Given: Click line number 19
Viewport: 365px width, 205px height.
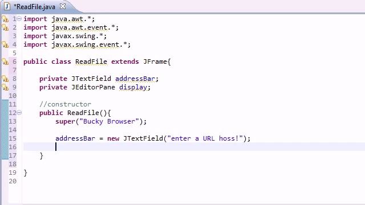Looking at the screenshot, I should [13, 173].
